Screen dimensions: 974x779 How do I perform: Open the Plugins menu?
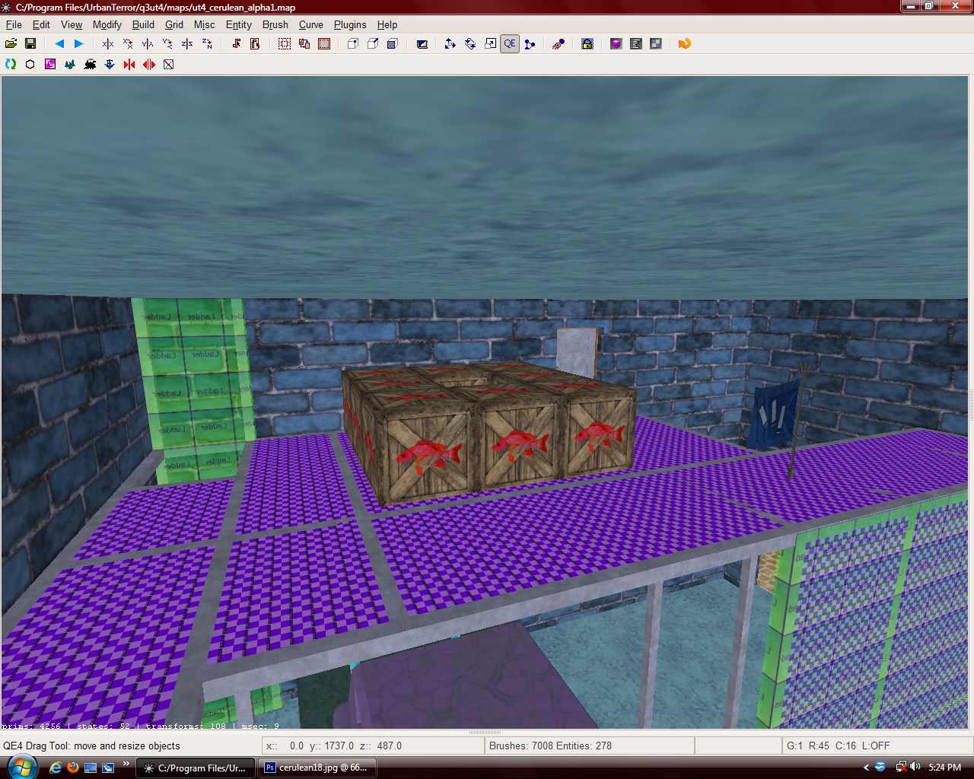(349, 24)
